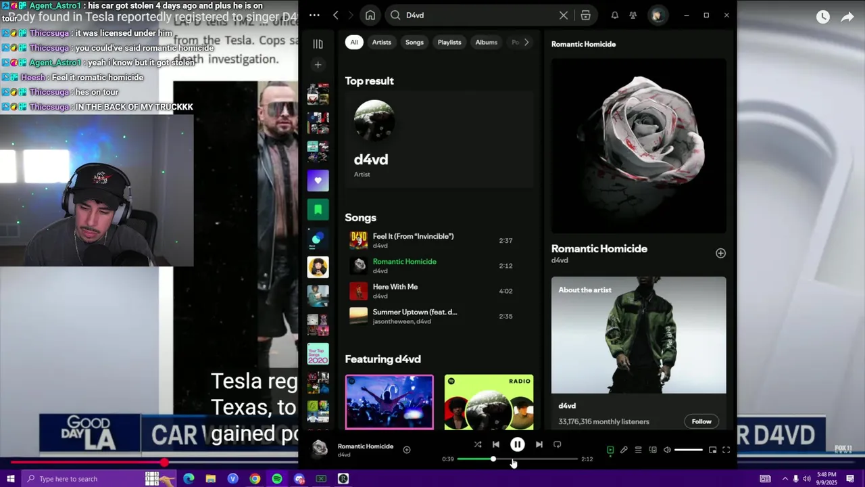This screenshot has width=865, height=487.
Task: Go forward in Spotify navigation
Action: pyautogui.click(x=352, y=15)
